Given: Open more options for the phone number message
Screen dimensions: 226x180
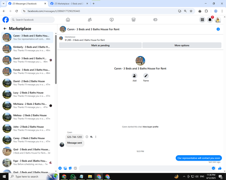Looking at the screenshot, I should [96, 137].
